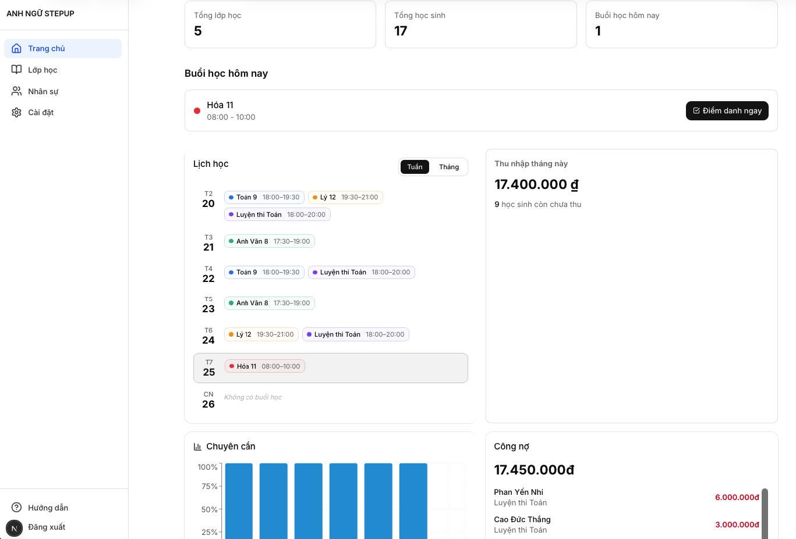The width and height of the screenshot is (796, 539).
Task: Click the bar chart icon beside Chuyên cần
Action: tap(197, 447)
